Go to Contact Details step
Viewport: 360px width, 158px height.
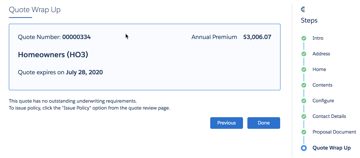(x=329, y=116)
